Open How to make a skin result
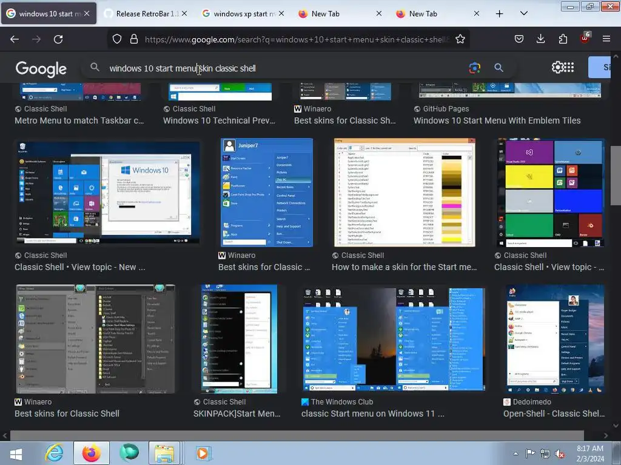This screenshot has width=621, height=465. (404, 267)
